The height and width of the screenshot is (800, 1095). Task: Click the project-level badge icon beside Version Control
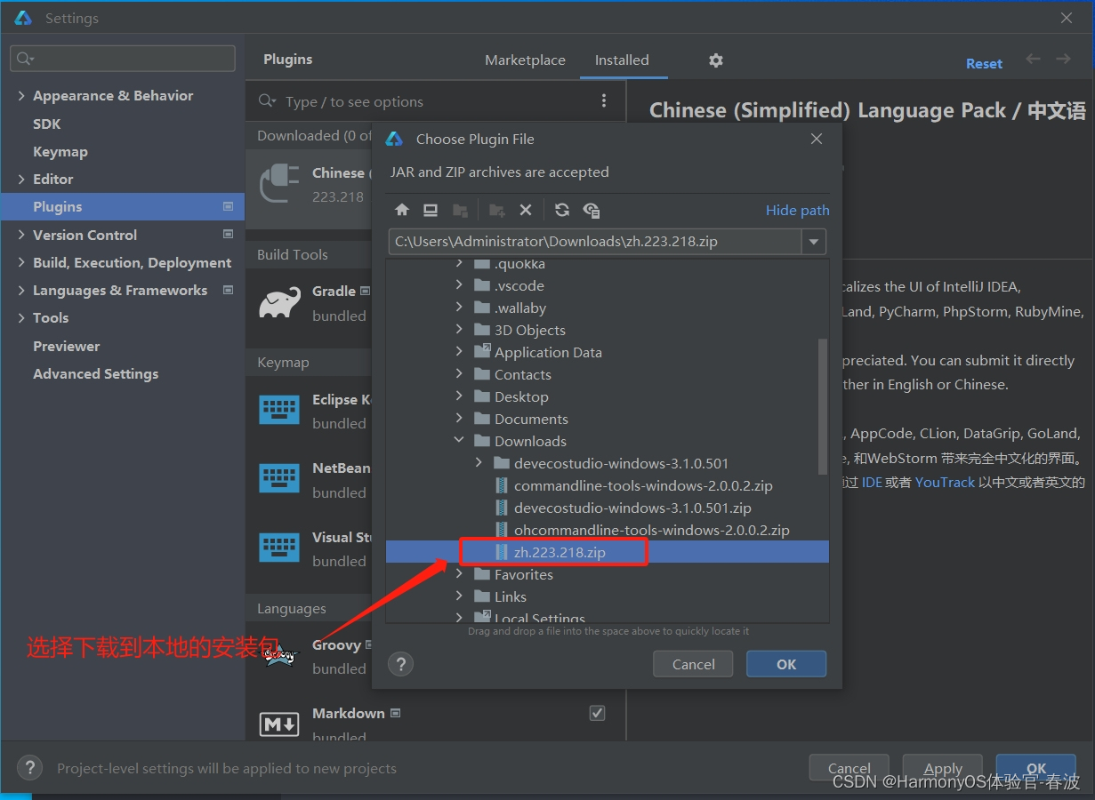[228, 235]
